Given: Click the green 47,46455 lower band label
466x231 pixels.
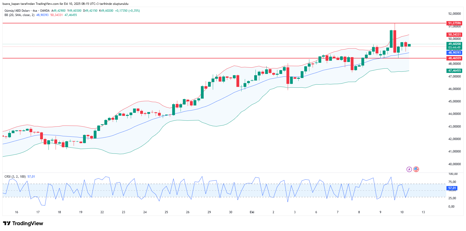Looking at the screenshot, I should [454, 71].
